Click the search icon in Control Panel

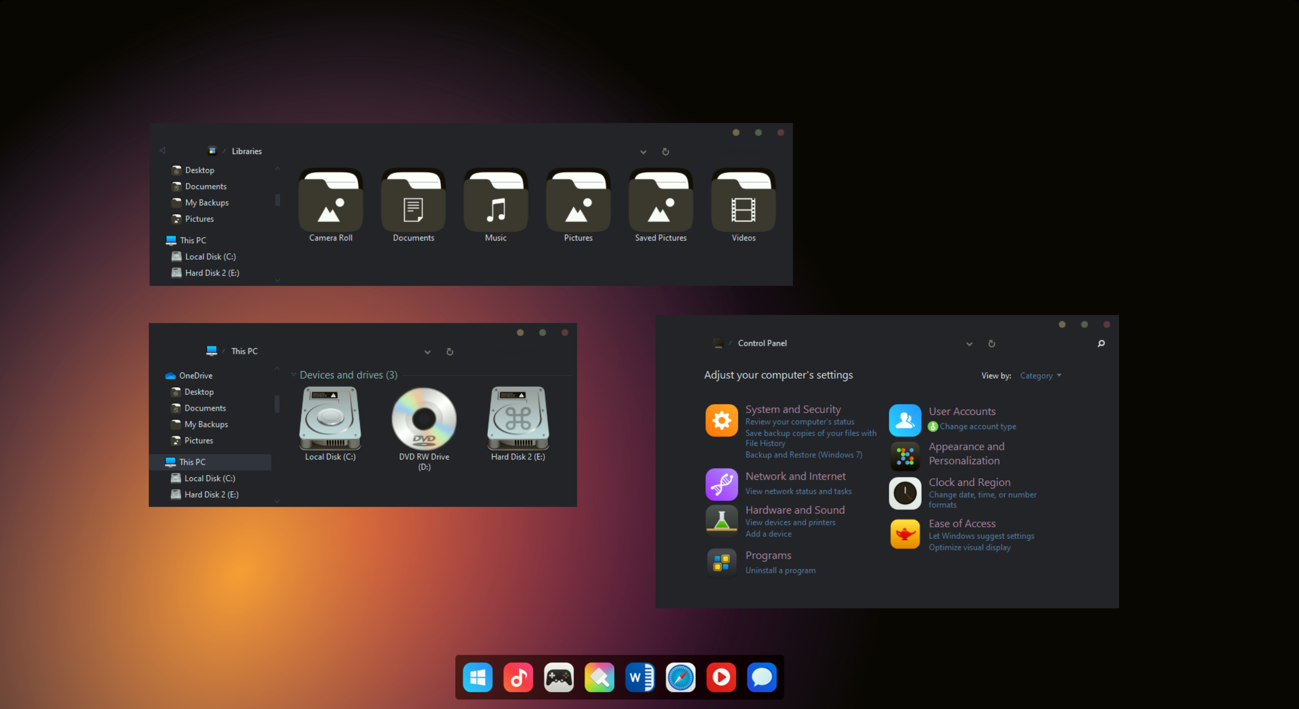[x=1101, y=343]
